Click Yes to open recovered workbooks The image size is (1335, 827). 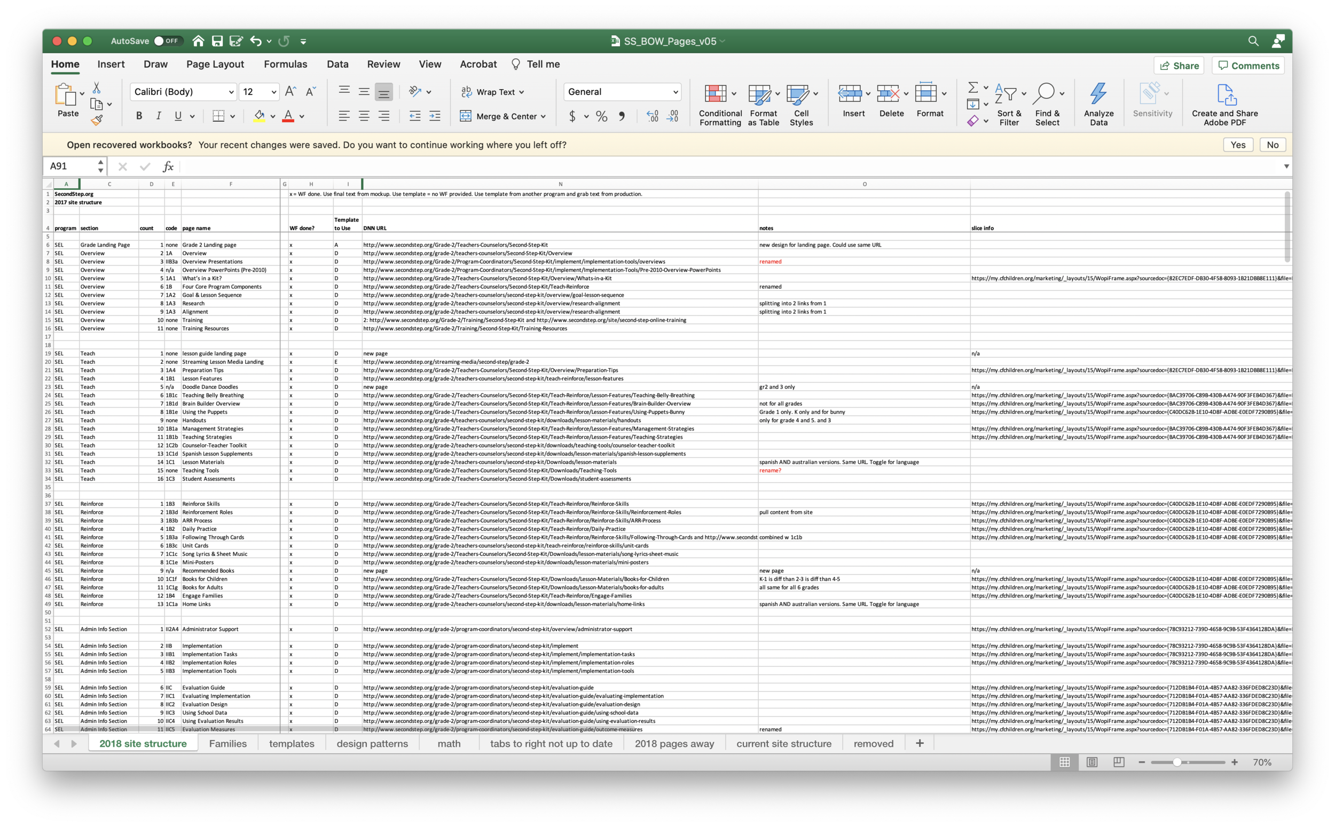(1238, 145)
